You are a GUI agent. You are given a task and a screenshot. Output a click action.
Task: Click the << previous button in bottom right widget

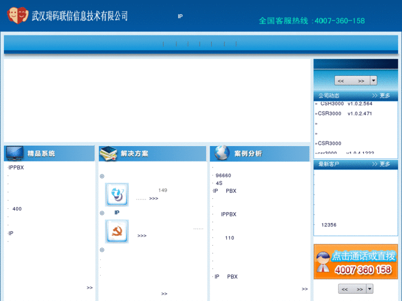click(344, 289)
